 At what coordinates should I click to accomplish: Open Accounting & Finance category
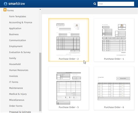pos(21,22)
